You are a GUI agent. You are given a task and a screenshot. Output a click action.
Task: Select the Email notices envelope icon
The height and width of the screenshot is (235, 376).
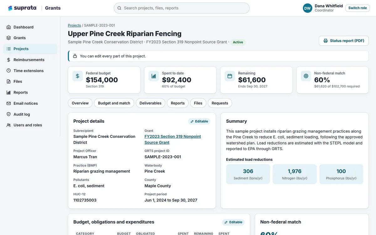(8, 103)
